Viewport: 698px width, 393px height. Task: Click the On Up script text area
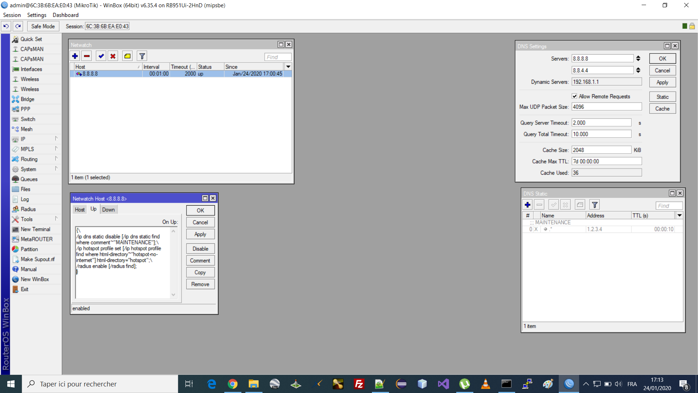click(x=123, y=262)
